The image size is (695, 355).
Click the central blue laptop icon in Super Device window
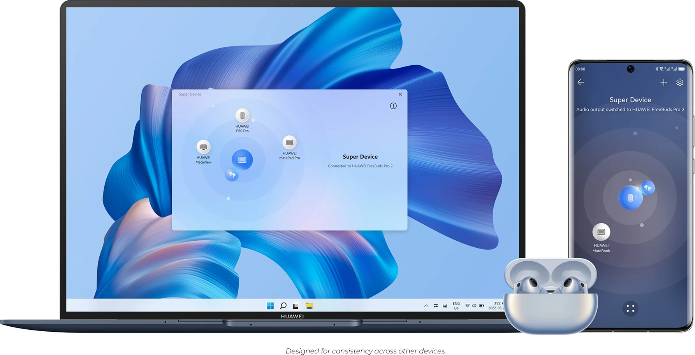242,160
